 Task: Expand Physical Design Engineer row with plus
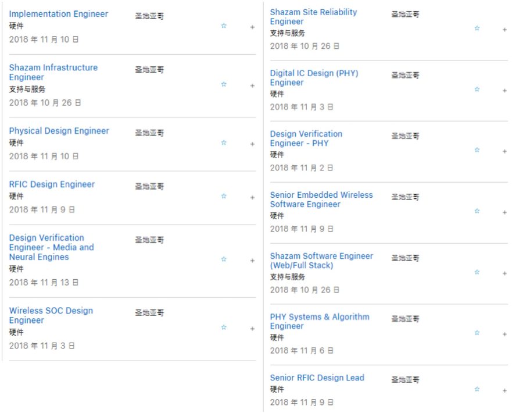tap(253, 144)
